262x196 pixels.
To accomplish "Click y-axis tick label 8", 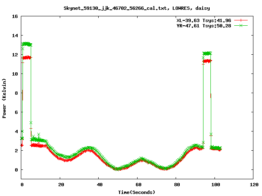I will point(16,93).
